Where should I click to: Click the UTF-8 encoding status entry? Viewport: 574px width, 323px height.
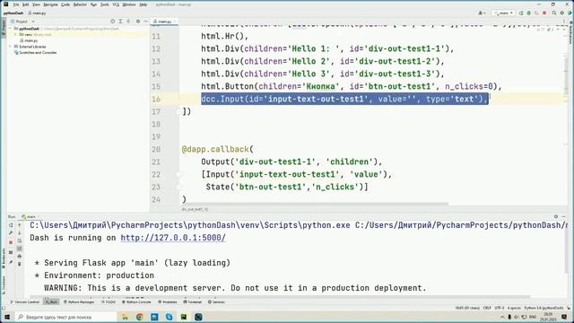click(500, 308)
